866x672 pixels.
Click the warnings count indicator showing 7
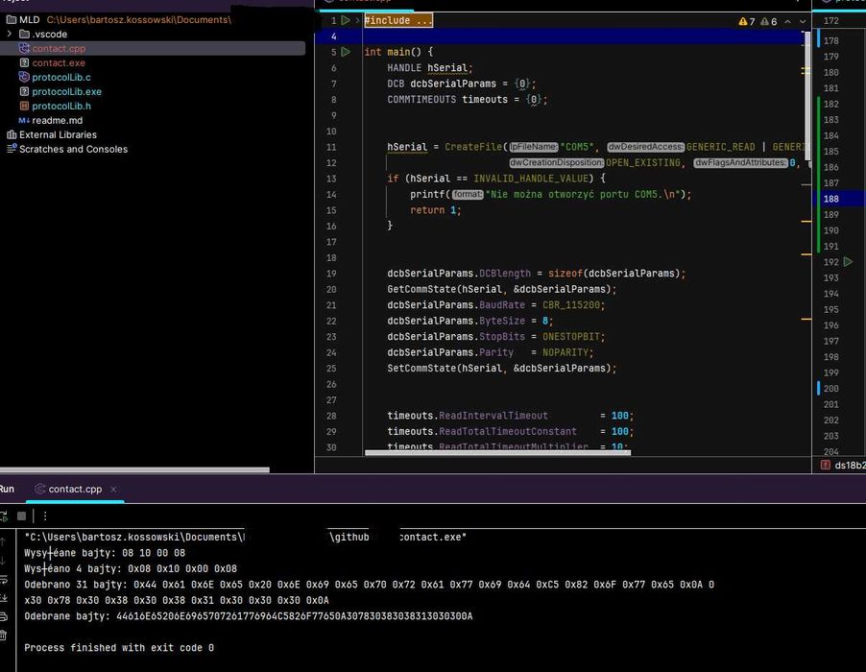point(747,21)
